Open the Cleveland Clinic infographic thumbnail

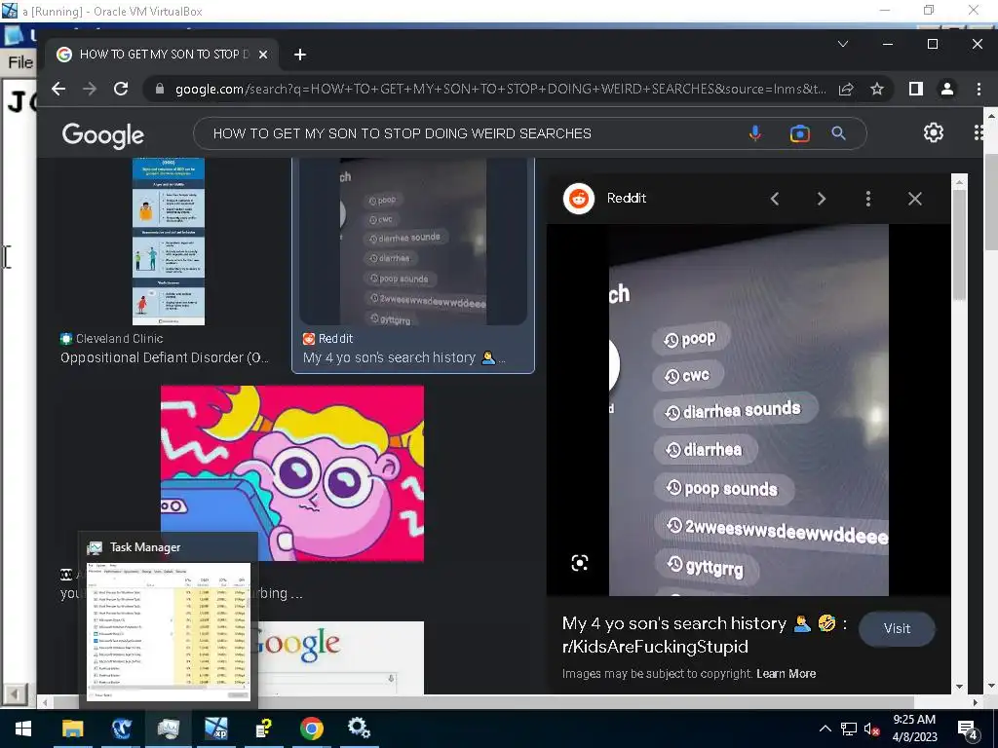click(x=169, y=242)
